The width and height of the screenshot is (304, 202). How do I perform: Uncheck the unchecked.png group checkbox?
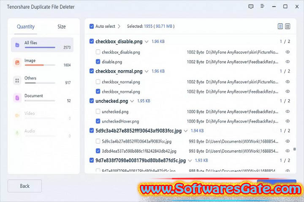tap(92, 101)
